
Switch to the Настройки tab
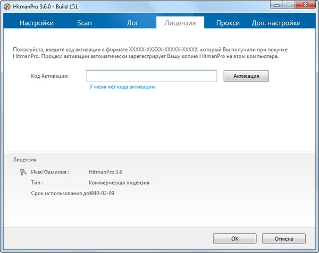(x=37, y=23)
